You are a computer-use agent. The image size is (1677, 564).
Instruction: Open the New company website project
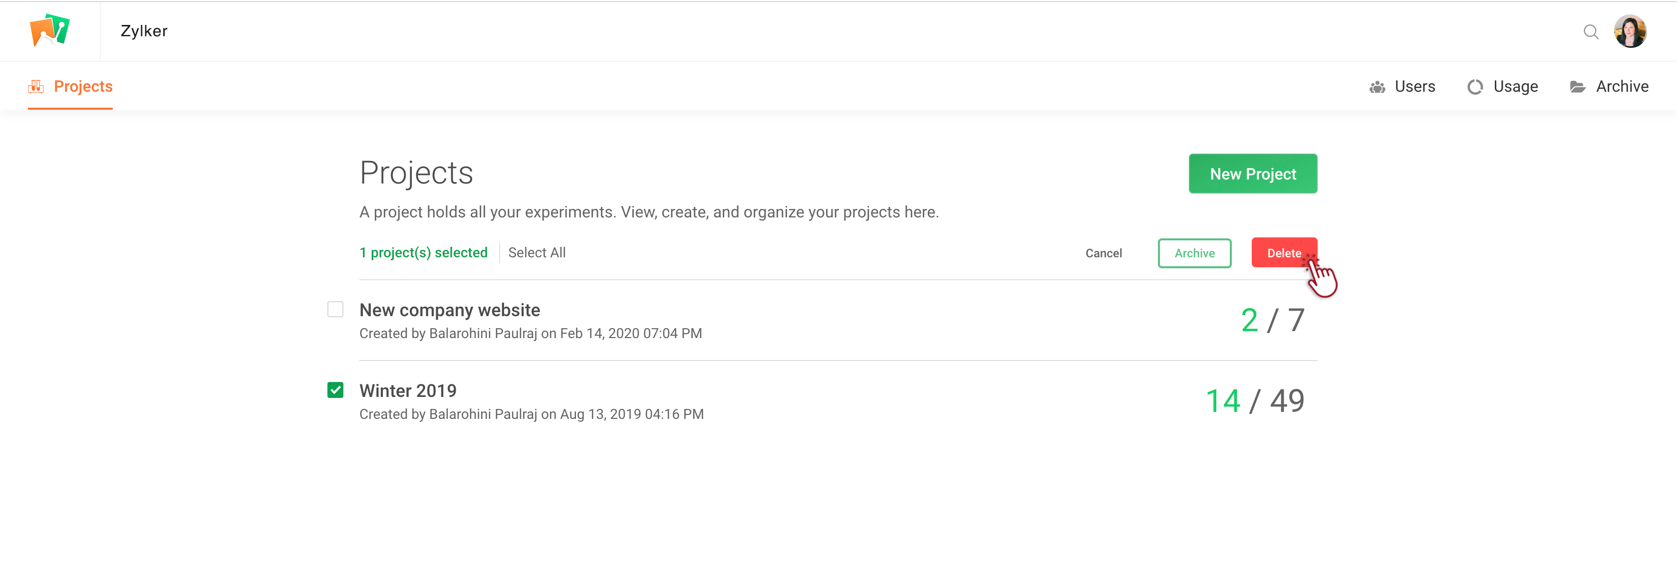click(449, 310)
